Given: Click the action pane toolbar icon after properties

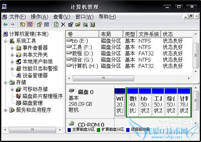Looking at the screenshot, I should [47, 24].
